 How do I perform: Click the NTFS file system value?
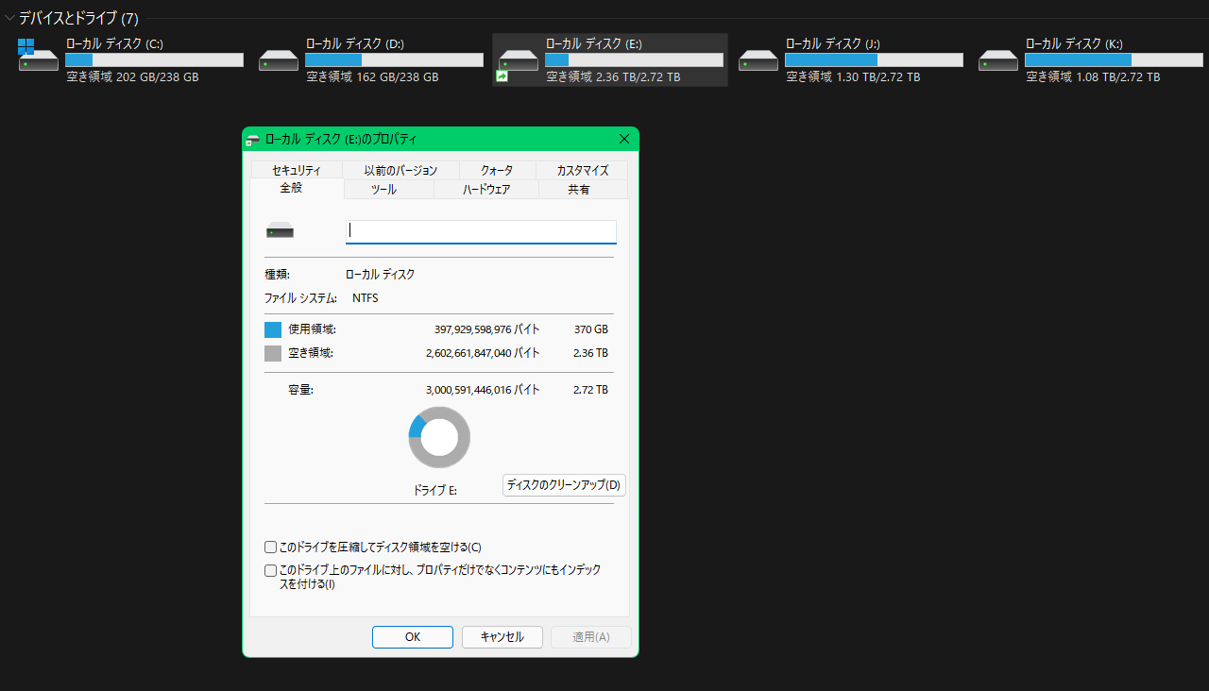(366, 298)
